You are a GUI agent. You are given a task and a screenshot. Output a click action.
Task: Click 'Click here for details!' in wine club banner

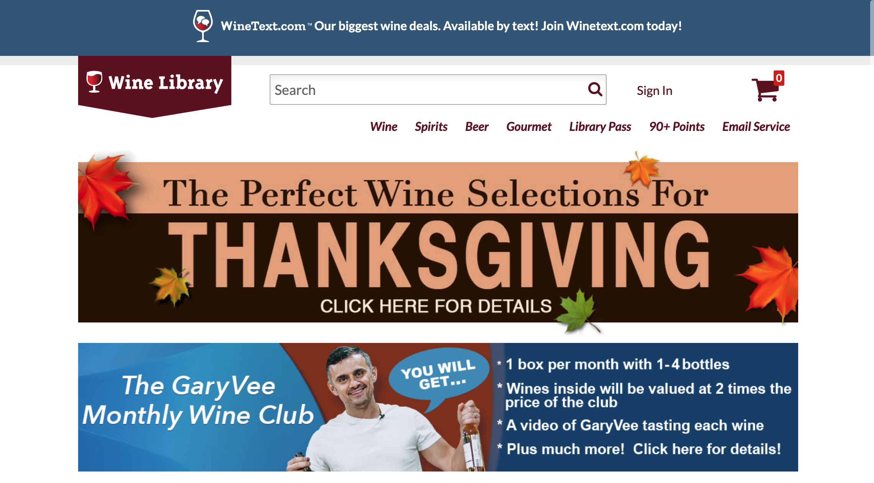[x=707, y=449]
